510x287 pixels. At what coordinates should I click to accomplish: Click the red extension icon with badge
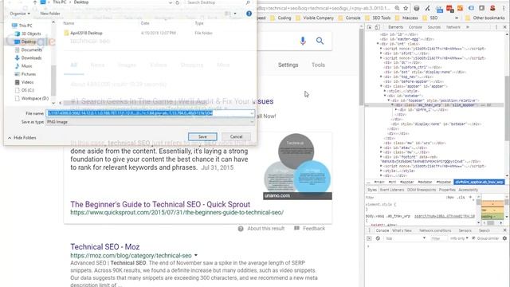point(449,9)
